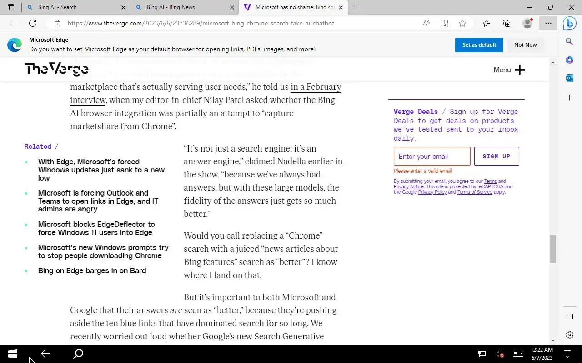Open sidebar Search icon

(569, 42)
